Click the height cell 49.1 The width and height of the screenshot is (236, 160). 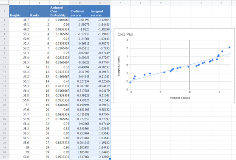pyautogui.click(x=20, y=25)
